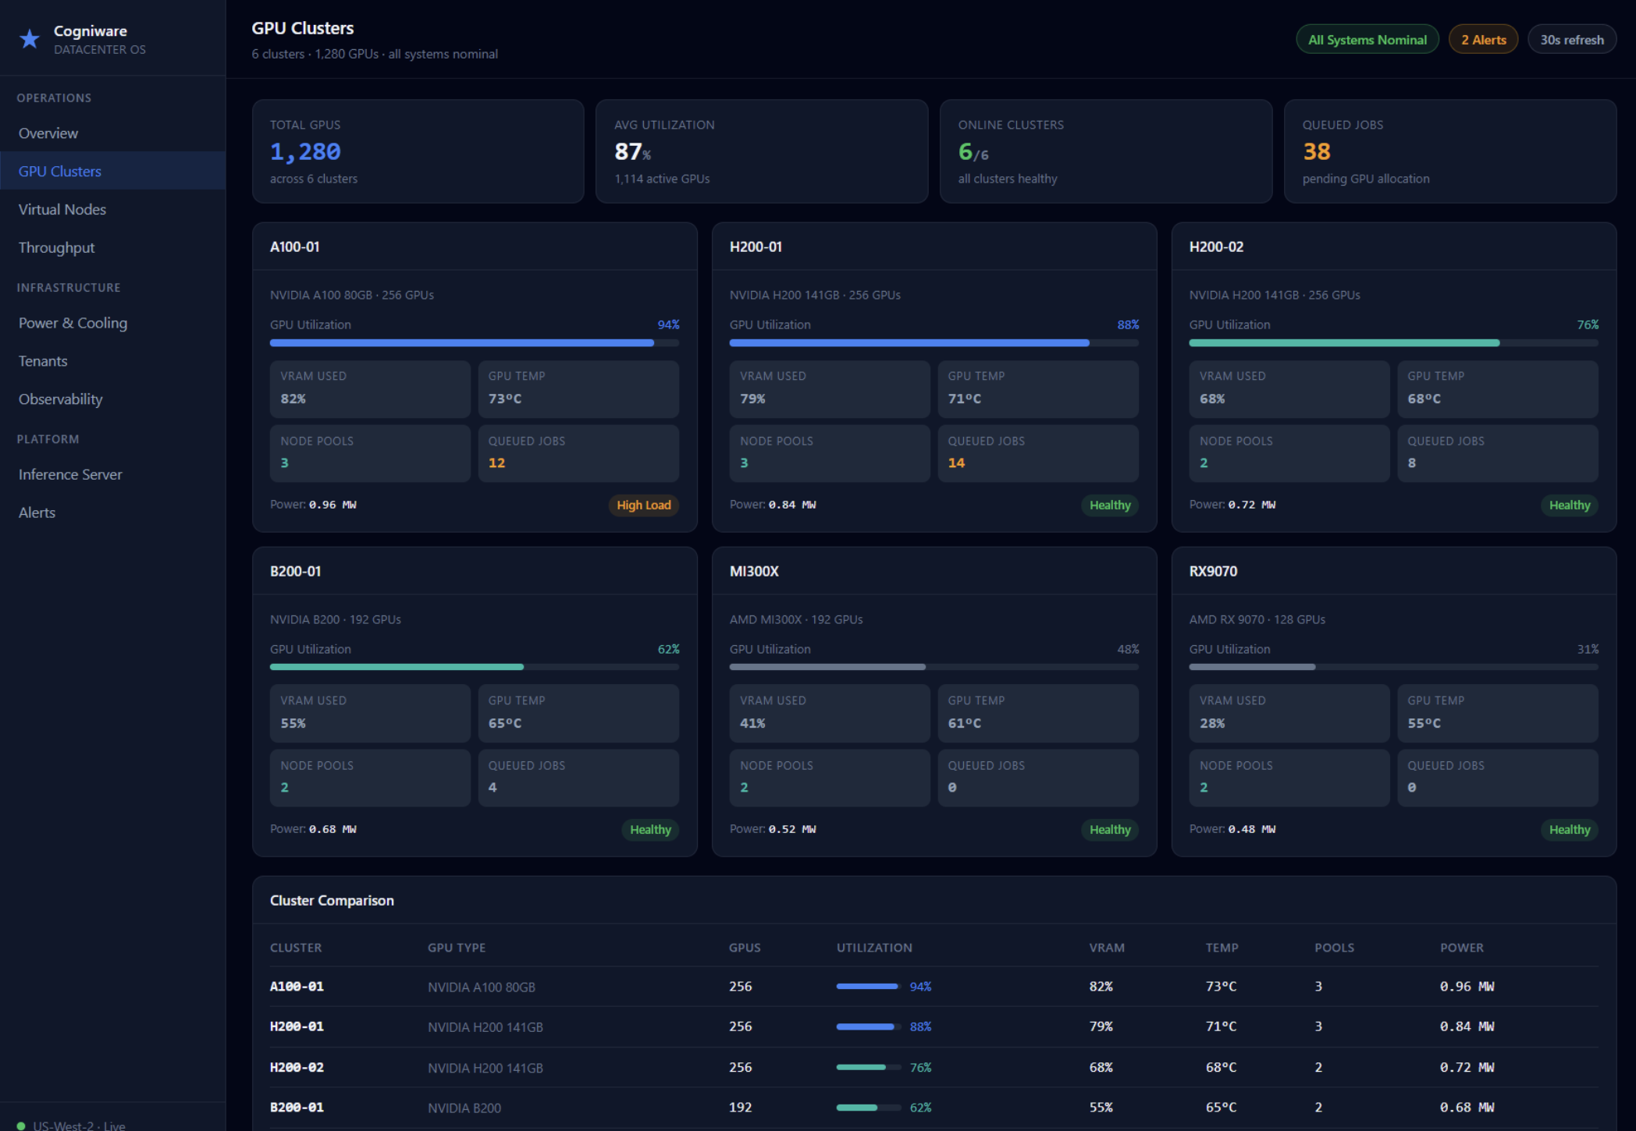
Task: Click the RX9070 GPU utilization bar
Action: point(1393,667)
